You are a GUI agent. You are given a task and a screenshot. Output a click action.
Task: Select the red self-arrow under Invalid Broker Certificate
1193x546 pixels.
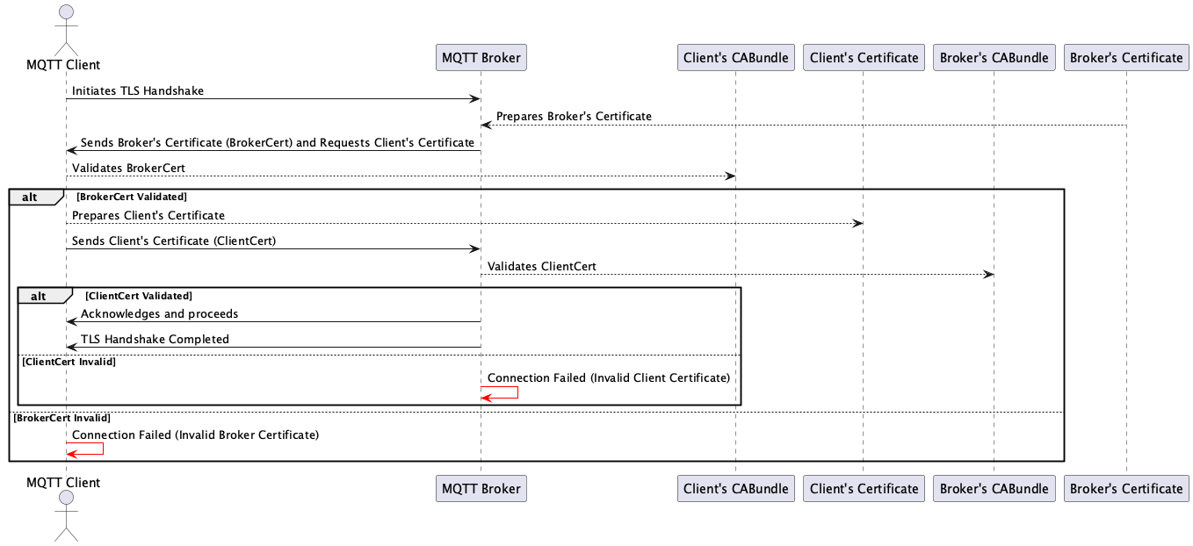click(x=84, y=449)
